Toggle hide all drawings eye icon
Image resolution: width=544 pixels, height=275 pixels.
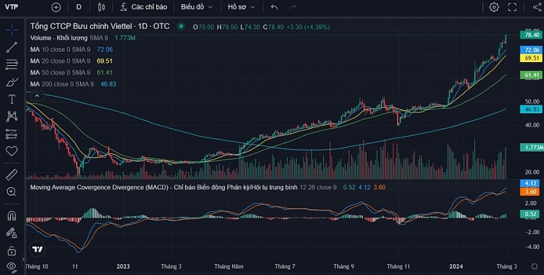pos(11,266)
